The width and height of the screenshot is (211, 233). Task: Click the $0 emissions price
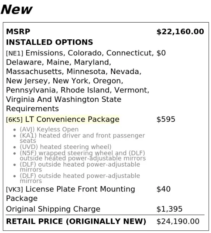coord(161,53)
